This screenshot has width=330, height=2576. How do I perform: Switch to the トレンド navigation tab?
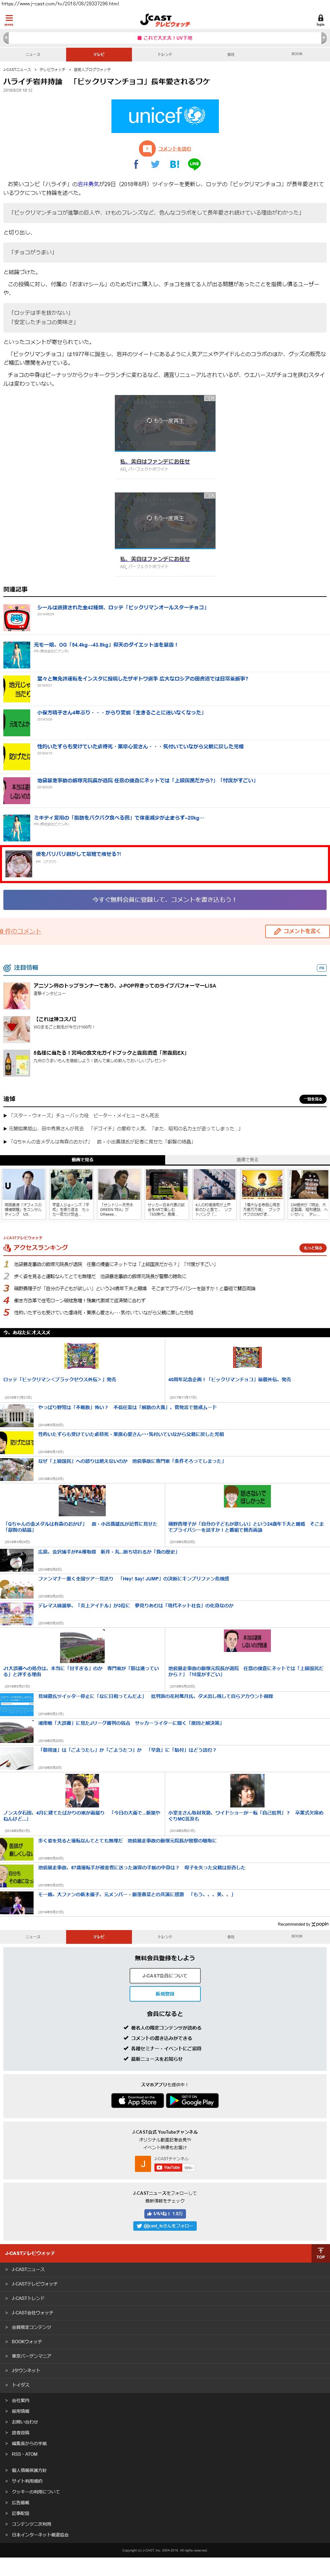165,54
